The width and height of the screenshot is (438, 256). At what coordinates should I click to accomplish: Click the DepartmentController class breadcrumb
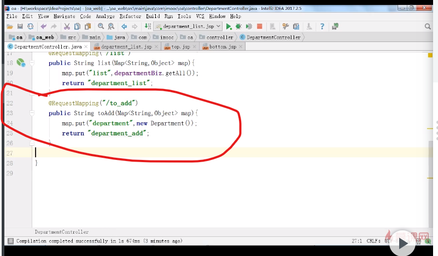pyautogui.click(x=270, y=37)
